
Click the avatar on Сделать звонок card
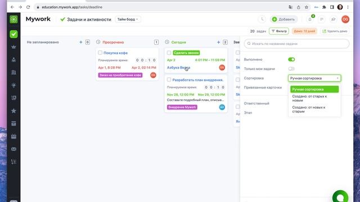pyautogui.click(x=222, y=67)
